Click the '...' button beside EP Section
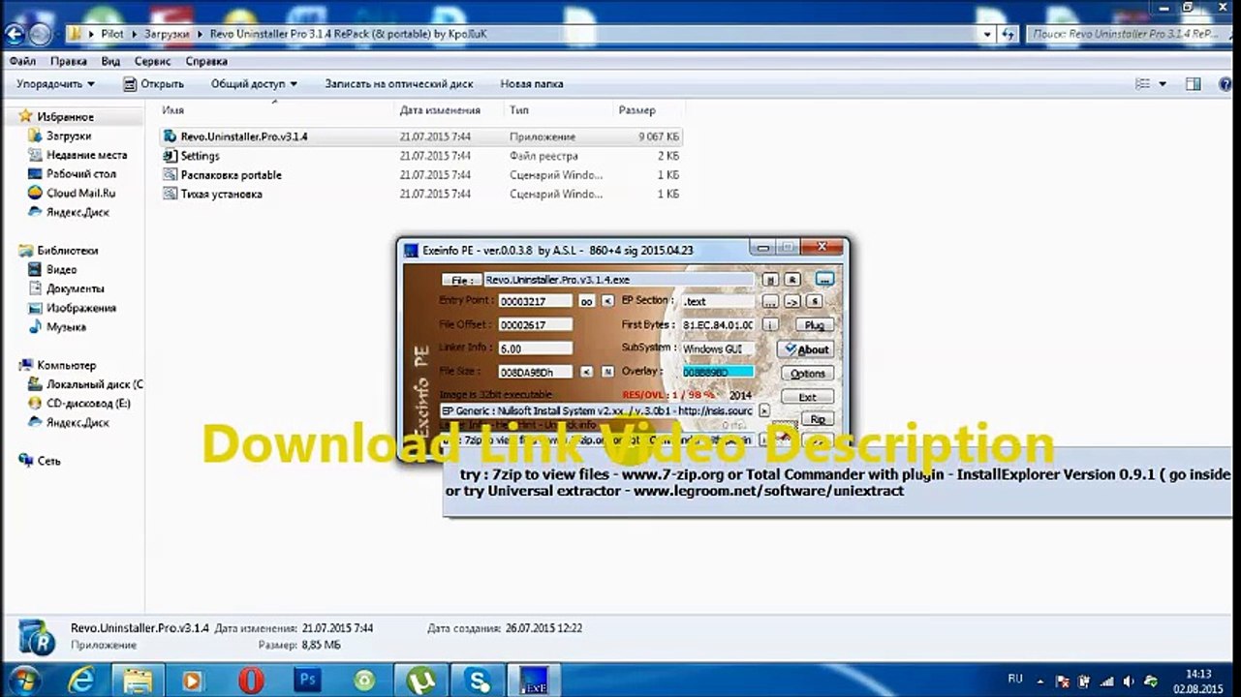Image resolution: width=1241 pixels, height=697 pixels. (770, 301)
